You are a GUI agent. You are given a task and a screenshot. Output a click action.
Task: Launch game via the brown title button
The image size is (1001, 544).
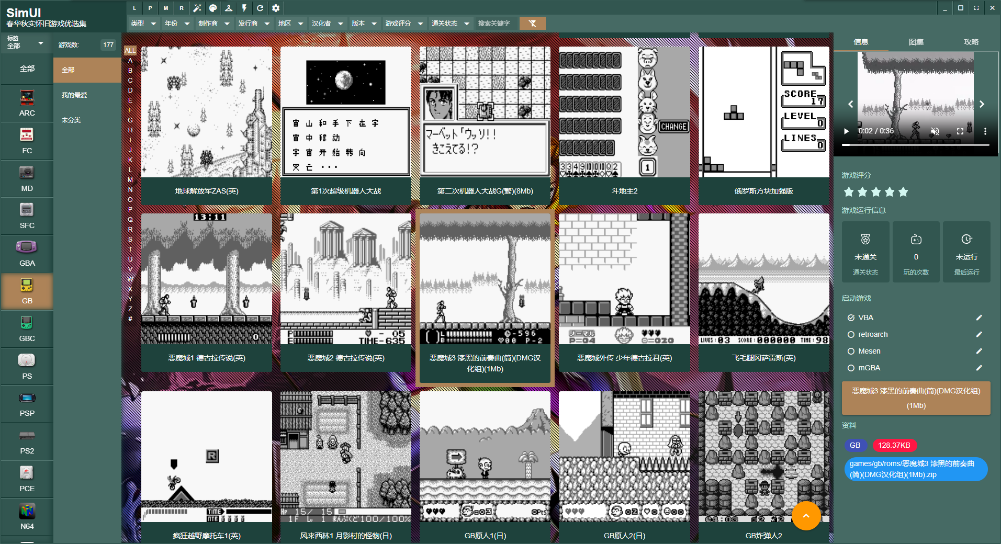click(916, 398)
